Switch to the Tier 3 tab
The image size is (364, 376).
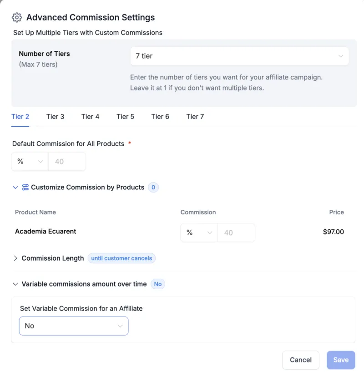[x=55, y=117]
